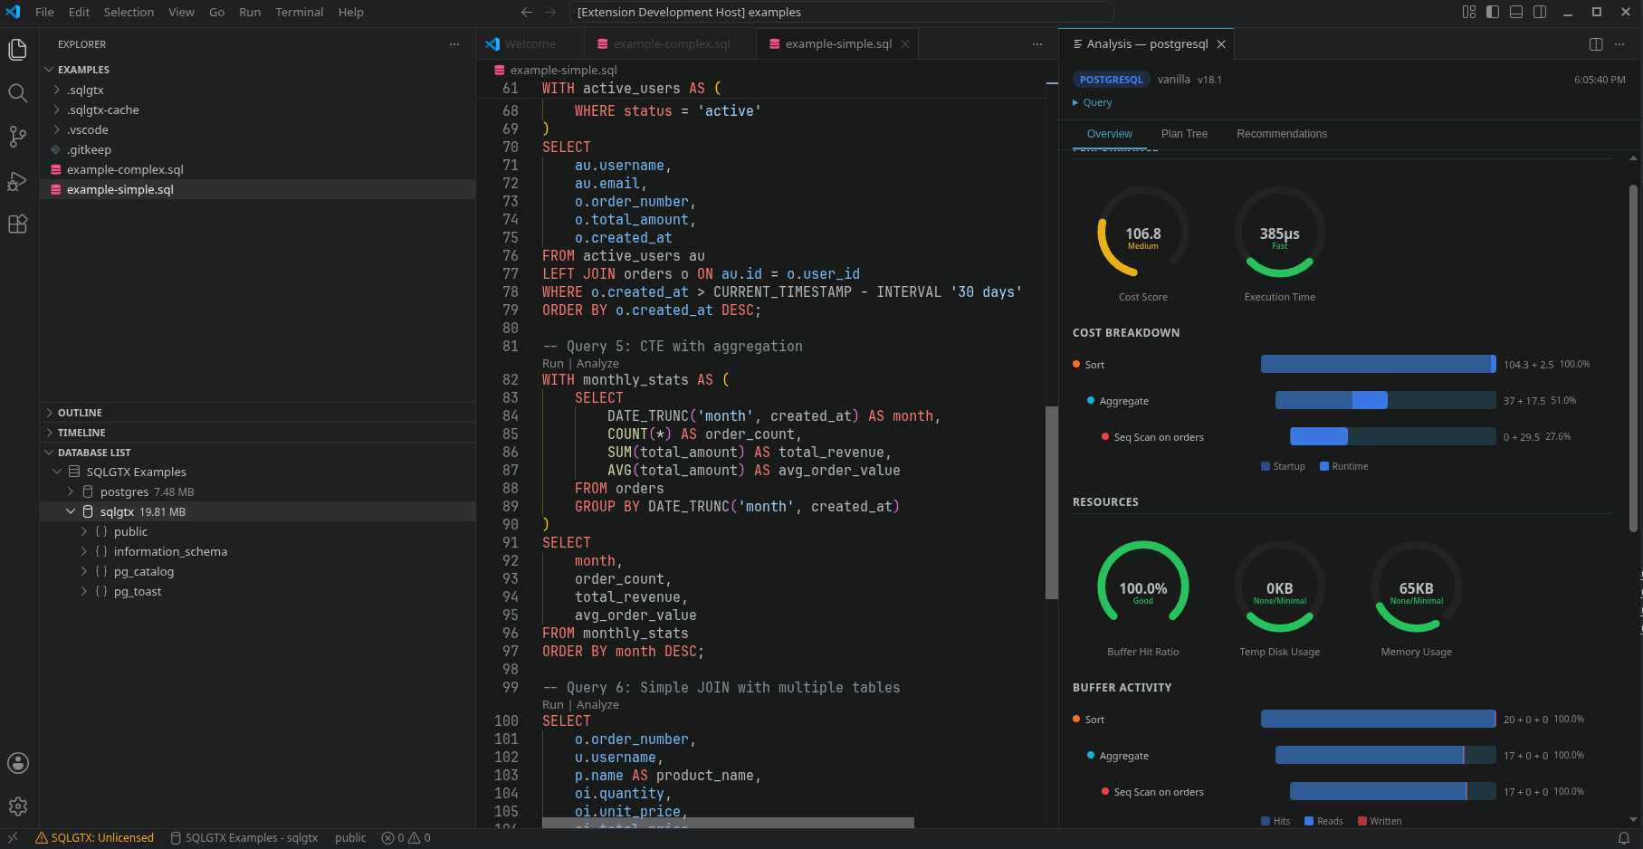The image size is (1643, 849).
Task: Click public schema status bar item
Action: point(350,838)
